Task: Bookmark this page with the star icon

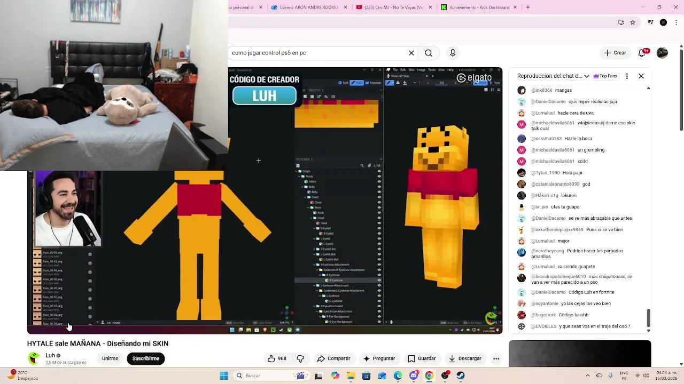Action: click(x=633, y=22)
